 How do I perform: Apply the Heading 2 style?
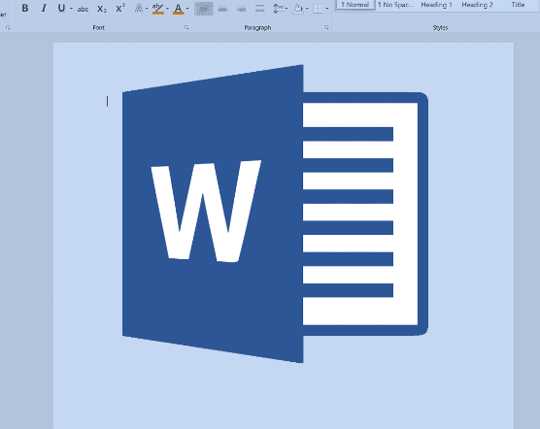coord(477,5)
